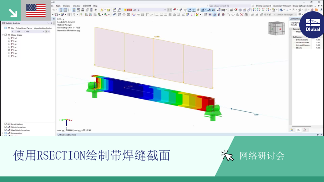324x182 pixels.
Task: Open the Tools menu
Action: pos(58,6)
